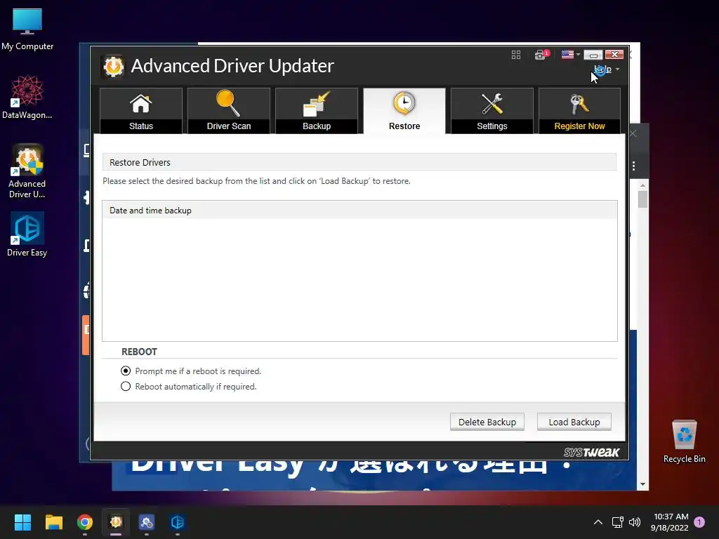719x539 pixels.
Task: Select Reboot automatically if required
Action: coord(188,387)
